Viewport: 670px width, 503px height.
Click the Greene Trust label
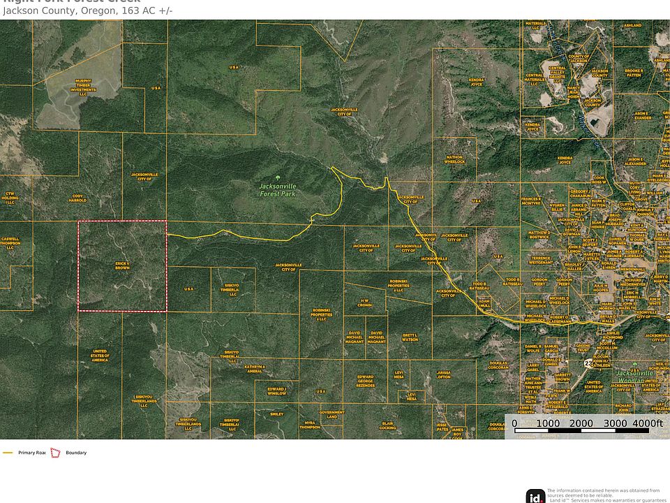pyautogui.click(x=583, y=348)
